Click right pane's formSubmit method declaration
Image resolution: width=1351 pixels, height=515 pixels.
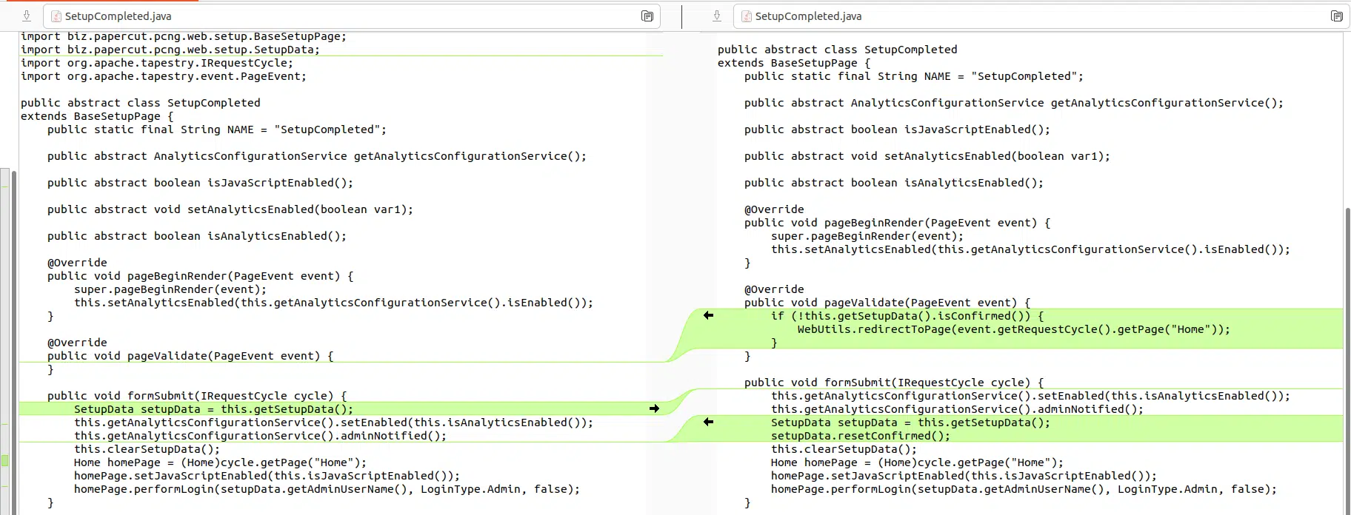[894, 383]
